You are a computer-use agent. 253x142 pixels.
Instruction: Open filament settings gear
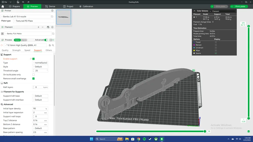coord(52,27)
